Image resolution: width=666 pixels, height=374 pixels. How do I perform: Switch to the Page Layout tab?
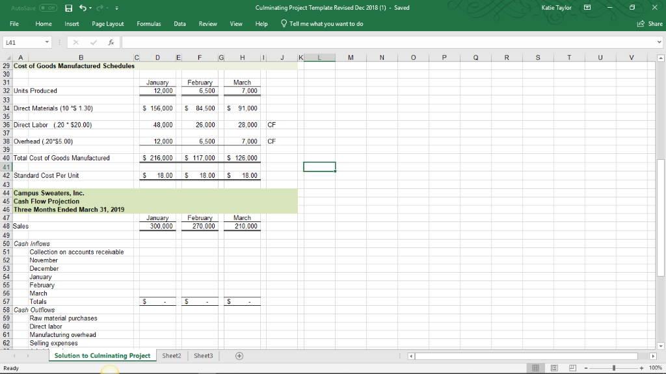(108, 24)
